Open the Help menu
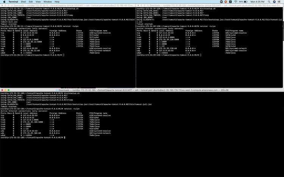The height and width of the screenshot is (177, 284). click(x=57, y=2)
